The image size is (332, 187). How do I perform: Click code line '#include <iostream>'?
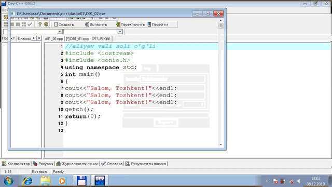pyautogui.click(x=99, y=53)
